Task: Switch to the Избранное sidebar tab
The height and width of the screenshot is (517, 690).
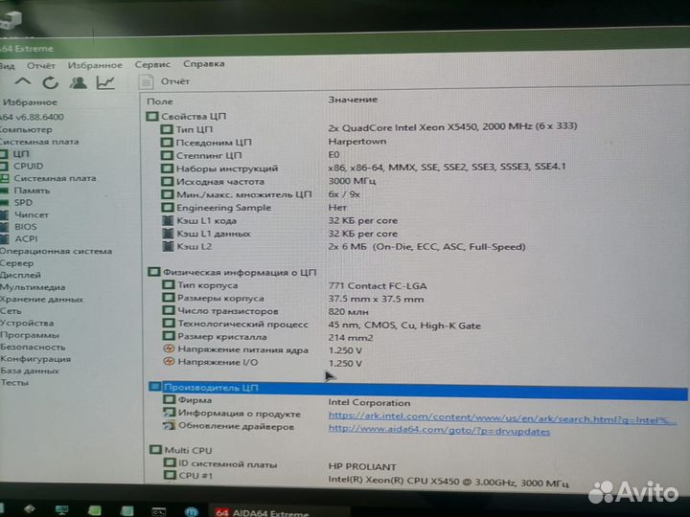Action: click(30, 102)
